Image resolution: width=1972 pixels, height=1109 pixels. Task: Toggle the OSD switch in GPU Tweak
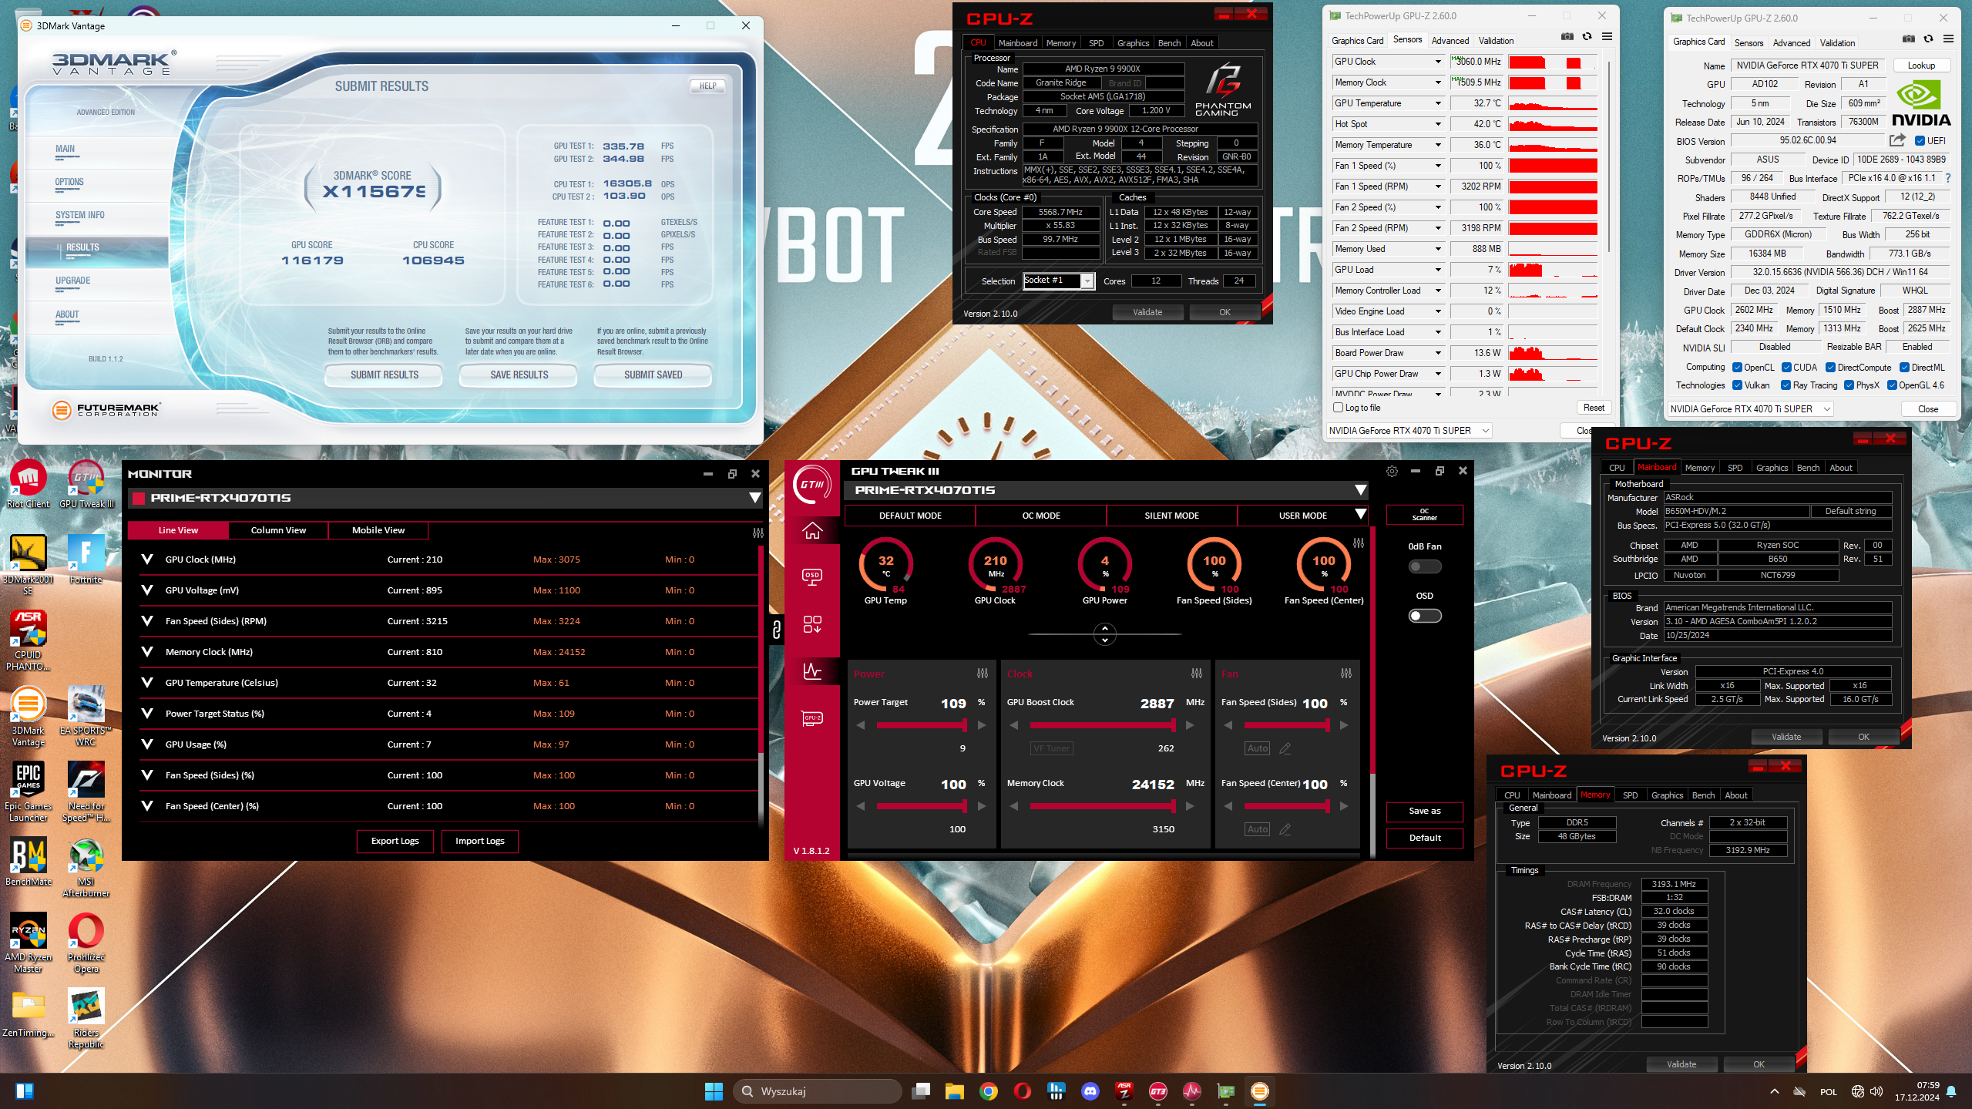1425,616
